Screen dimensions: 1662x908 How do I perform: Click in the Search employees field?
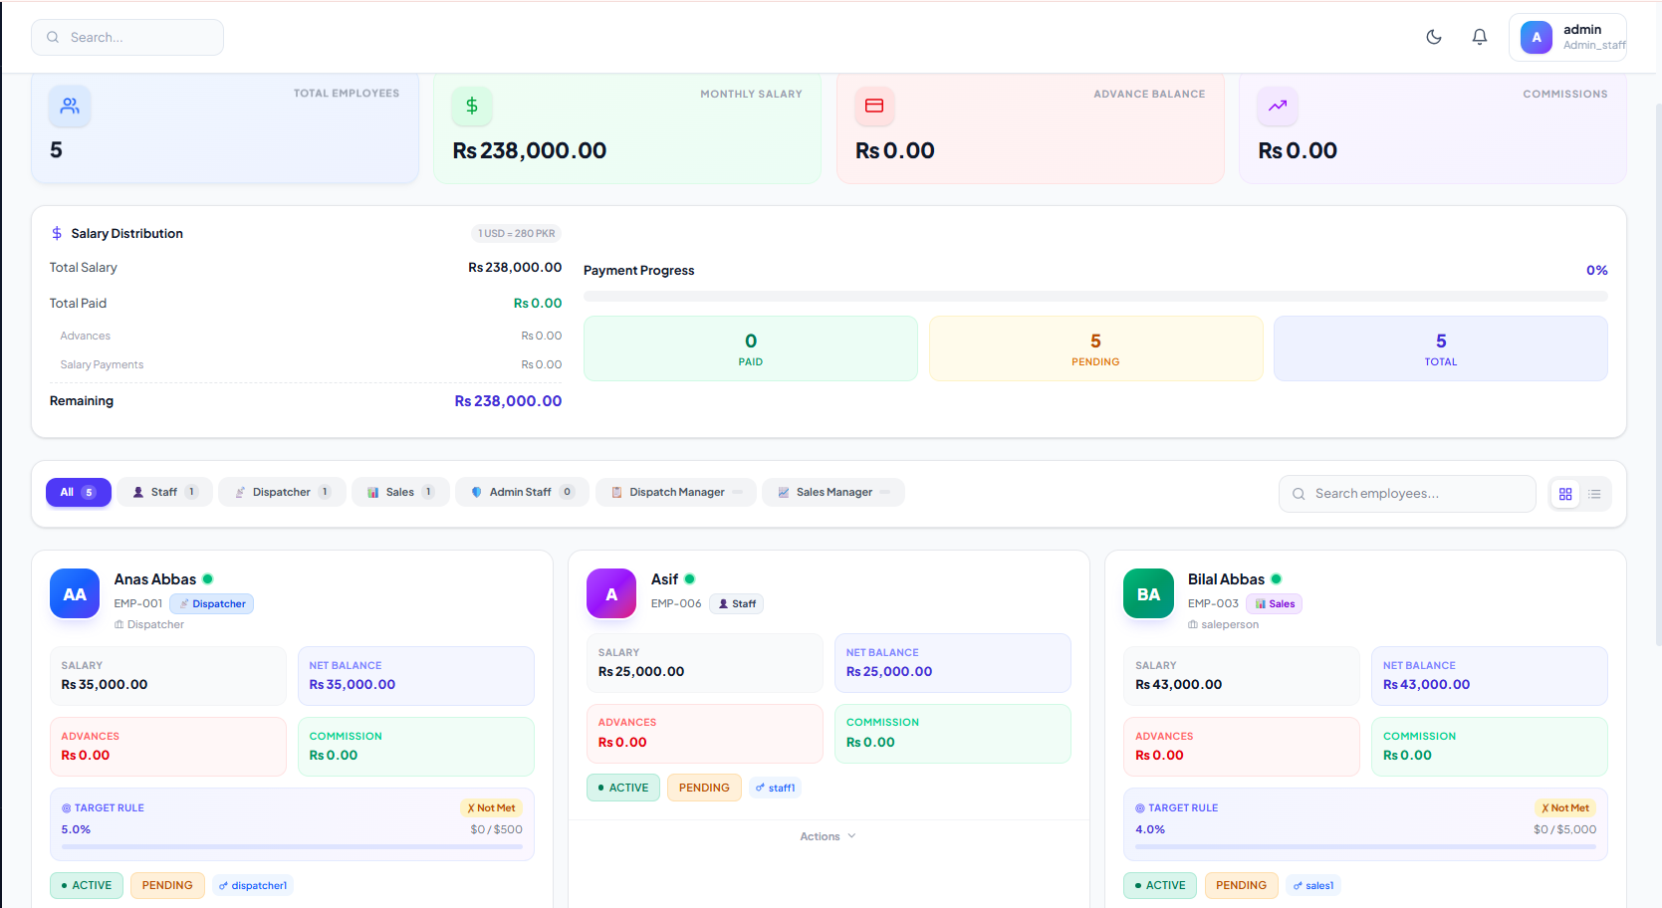tap(1406, 494)
